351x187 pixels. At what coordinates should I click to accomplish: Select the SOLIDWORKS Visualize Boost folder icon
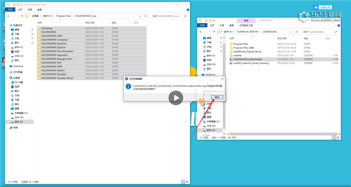pos(39,78)
